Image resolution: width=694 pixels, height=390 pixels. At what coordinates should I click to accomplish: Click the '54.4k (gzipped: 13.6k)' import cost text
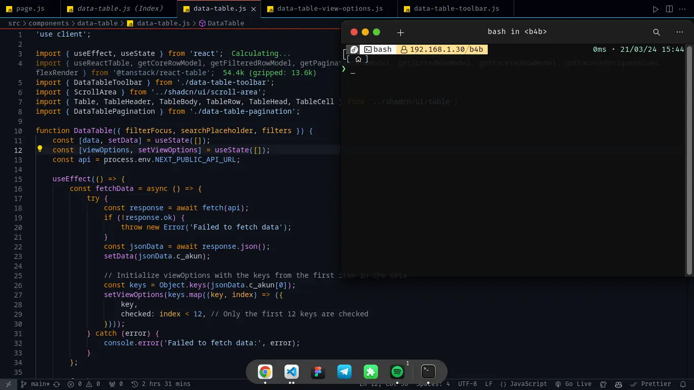pos(270,73)
